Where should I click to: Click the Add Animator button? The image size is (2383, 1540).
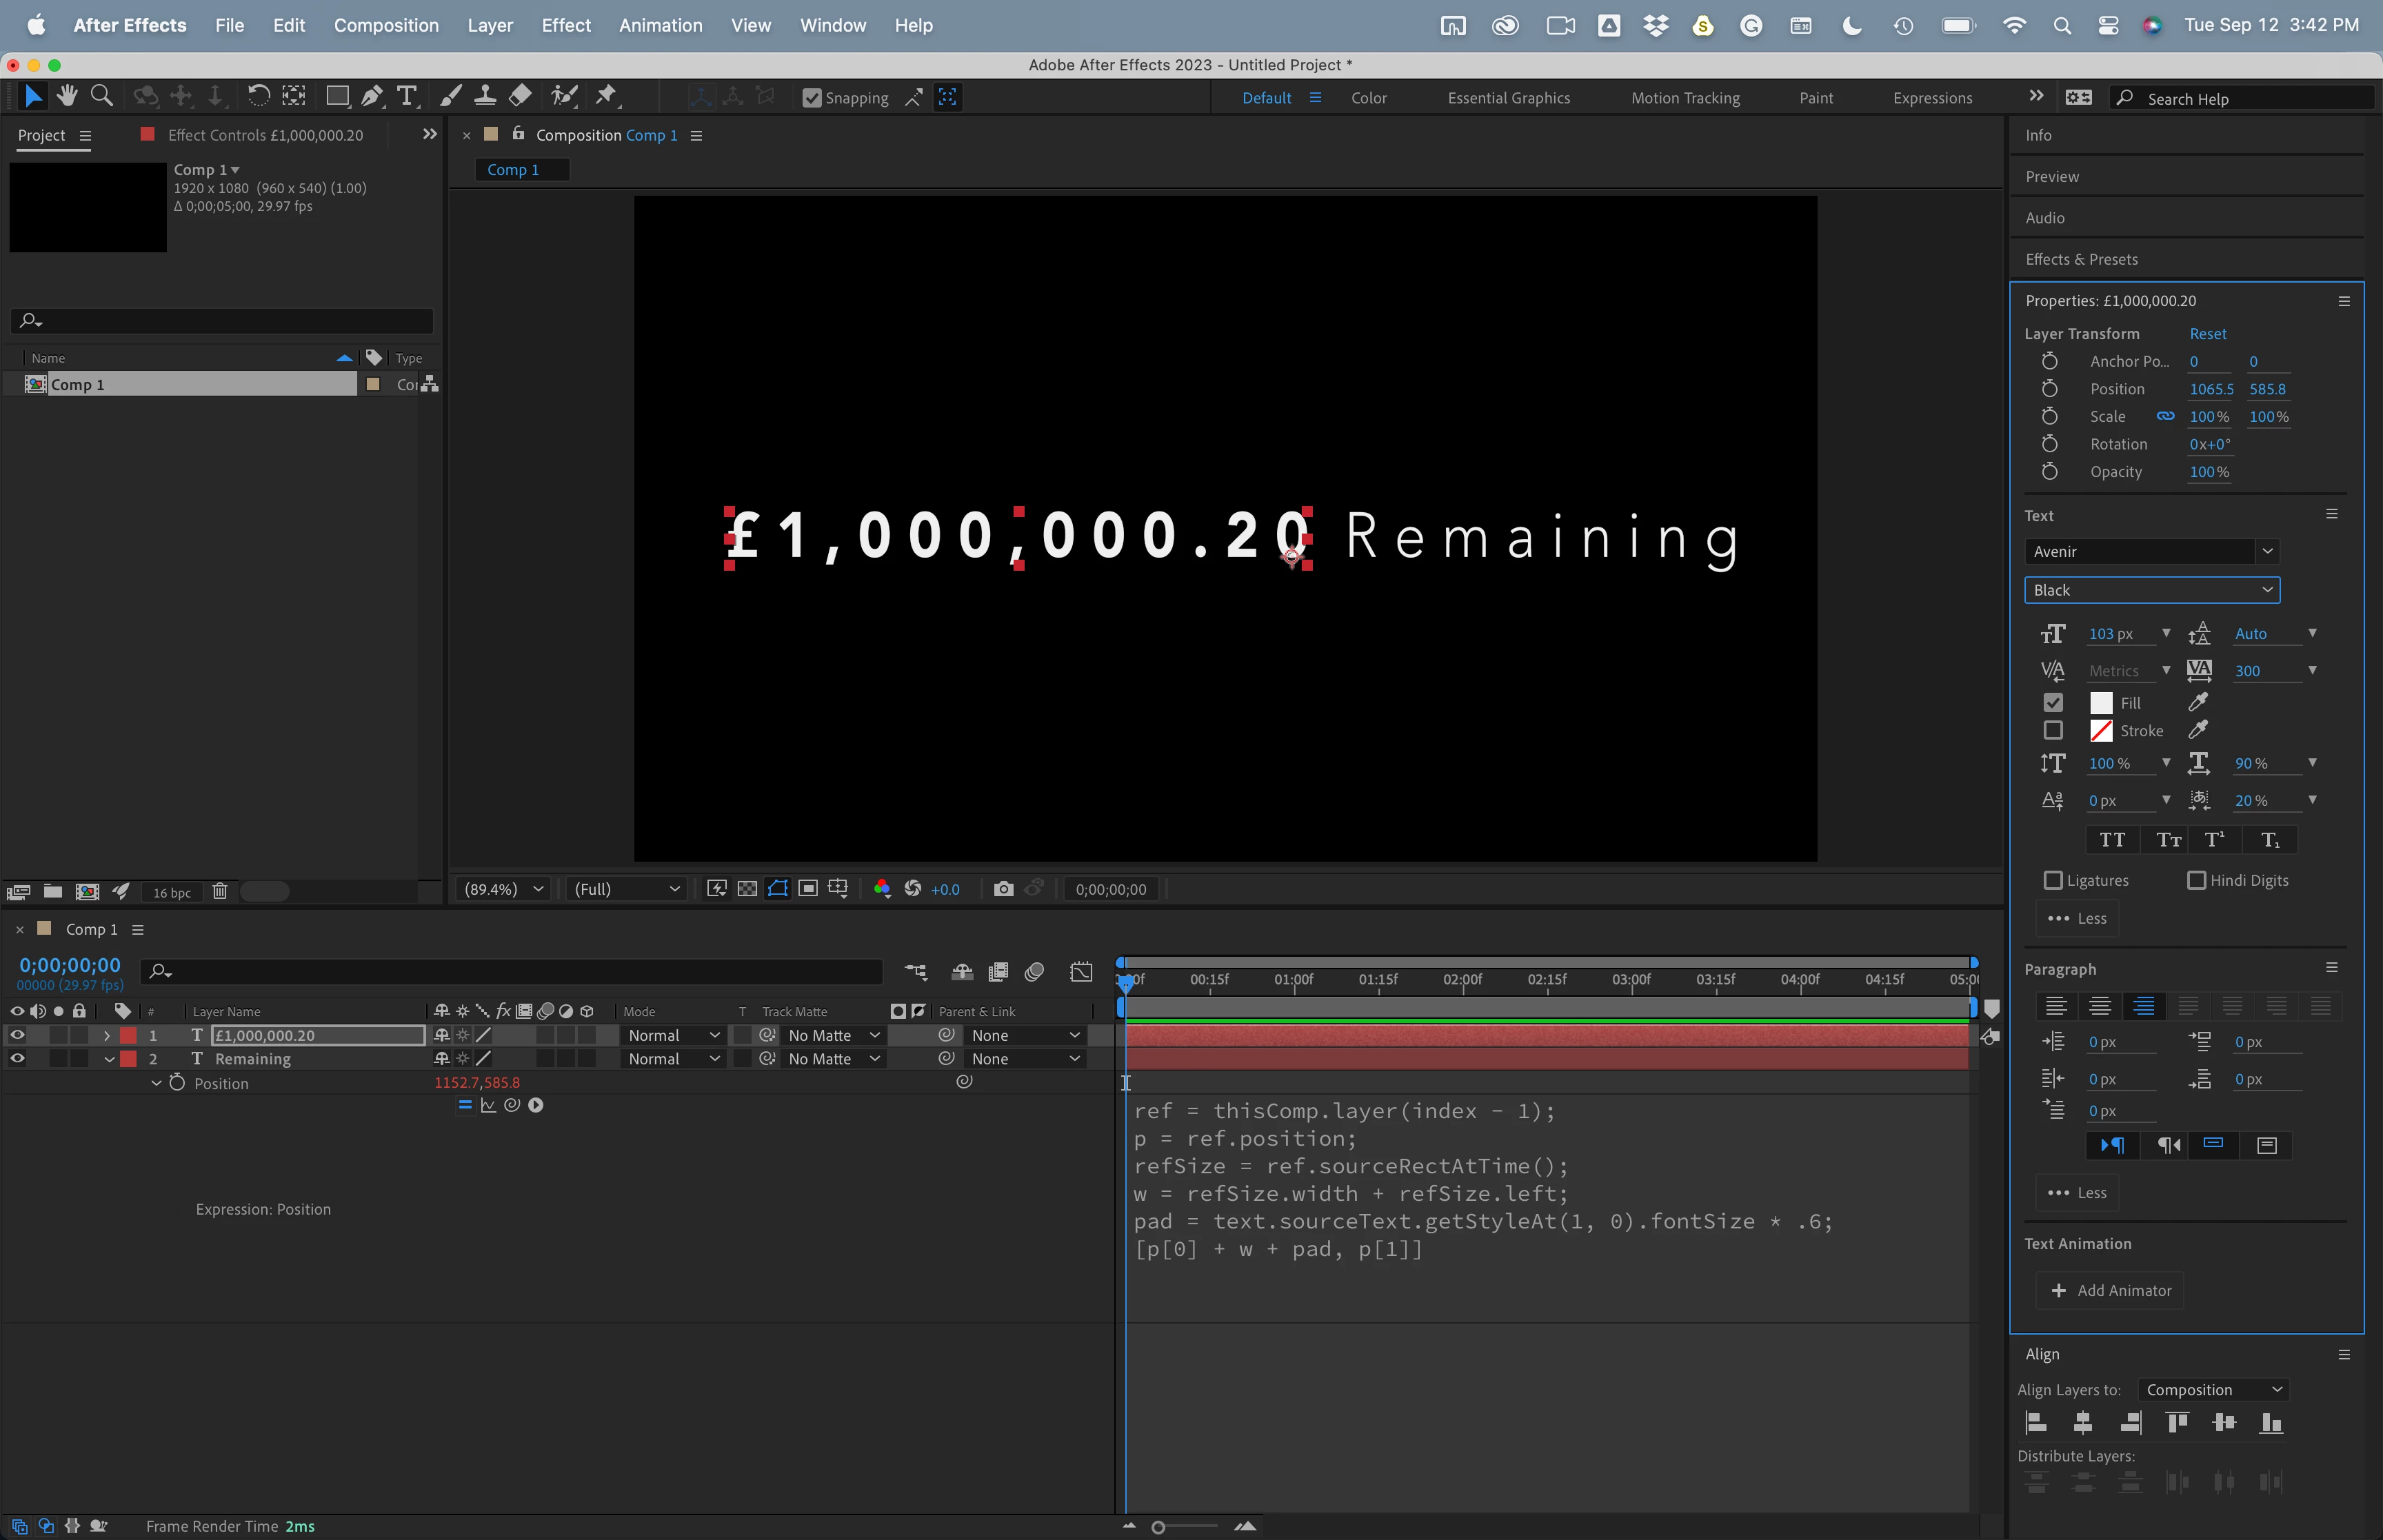tap(2110, 1290)
